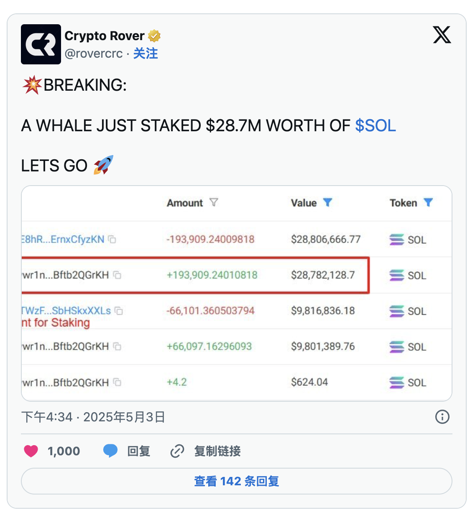
Task: Click the 关注 follow link
Action: [x=146, y=54]
